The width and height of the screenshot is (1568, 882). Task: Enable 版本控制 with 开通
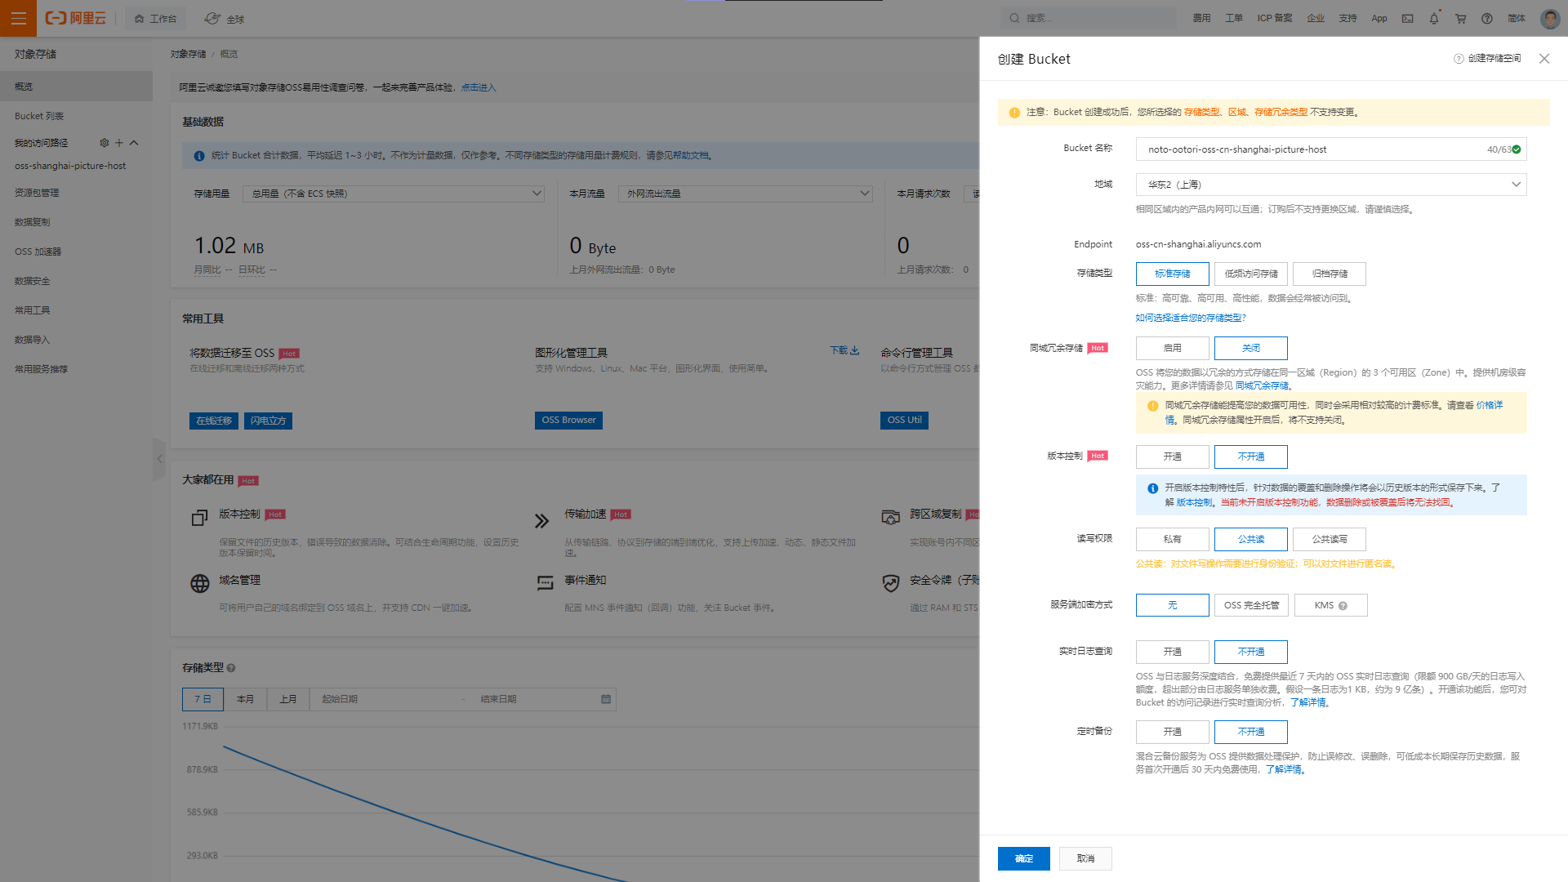[x=1172, y=457]
